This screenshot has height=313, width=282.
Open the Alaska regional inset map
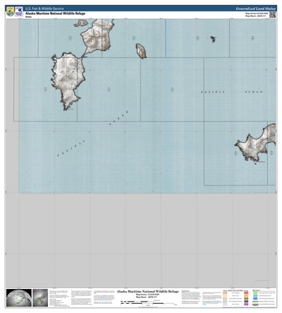click(x=40, y=297)
